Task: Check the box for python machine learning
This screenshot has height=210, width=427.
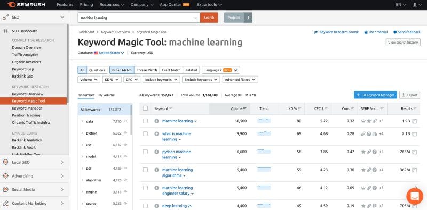Action: pyautogui.click(x=145, y=152)
